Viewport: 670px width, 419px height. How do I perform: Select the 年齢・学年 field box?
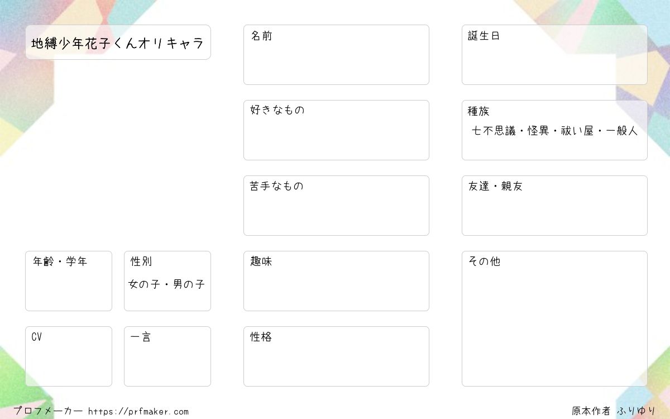click(69, 281)
